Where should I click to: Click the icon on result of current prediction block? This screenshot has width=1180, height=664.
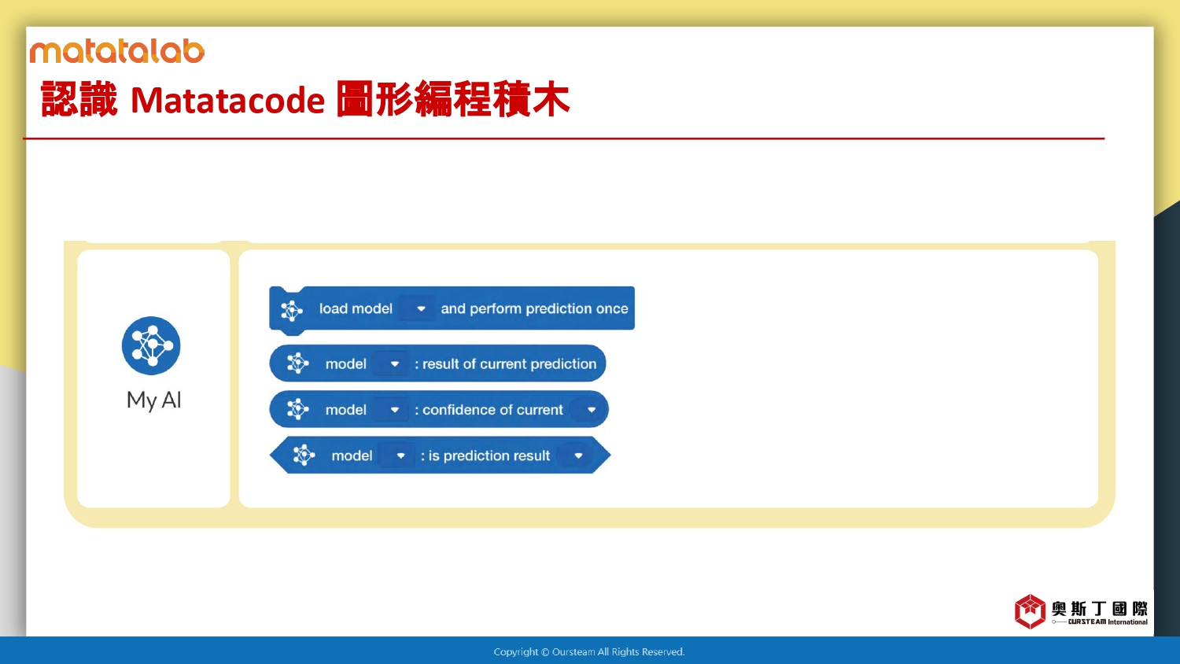point(297,363)
